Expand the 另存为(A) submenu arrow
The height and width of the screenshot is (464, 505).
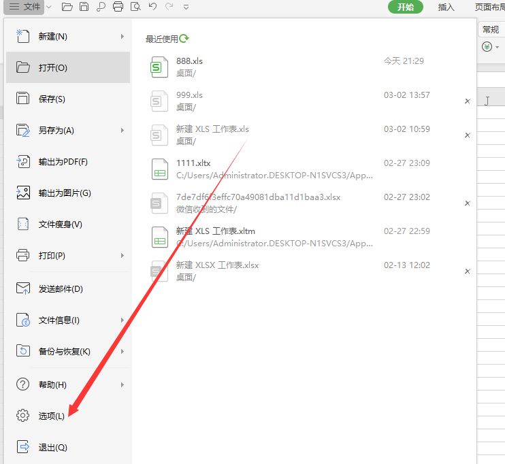coord(123,130)
